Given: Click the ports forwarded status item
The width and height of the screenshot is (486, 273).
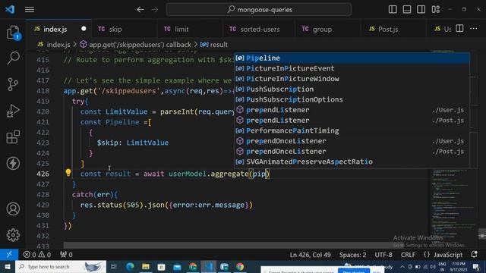Looking at the screenshot, I should click(x=66, y=255).
